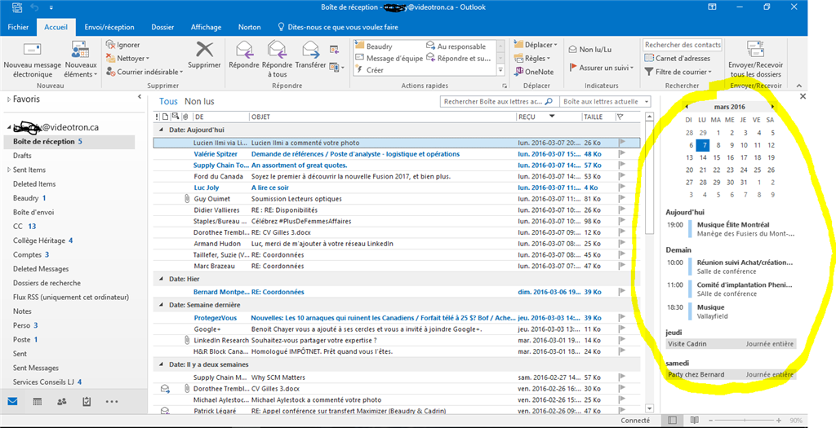
Task: Open the Visite Cadrin all-day event
Action: tap(731, 344)
